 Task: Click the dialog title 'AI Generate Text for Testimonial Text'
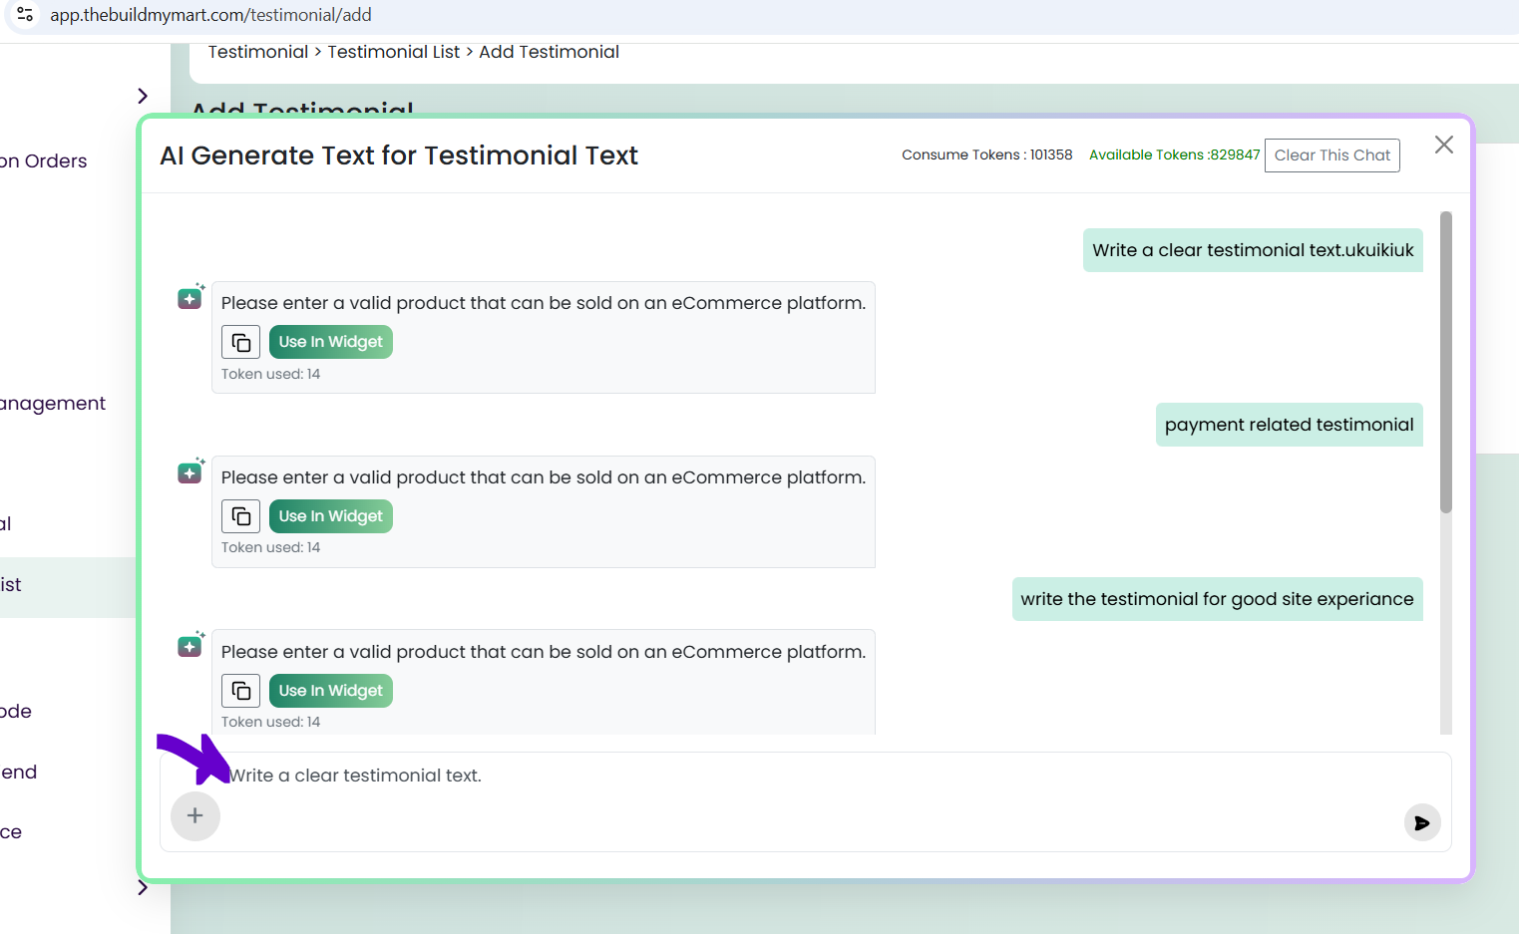click(399, 156)
